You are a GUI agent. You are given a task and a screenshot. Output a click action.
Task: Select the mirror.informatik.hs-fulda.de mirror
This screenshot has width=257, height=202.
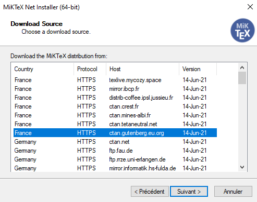[115, 168]
